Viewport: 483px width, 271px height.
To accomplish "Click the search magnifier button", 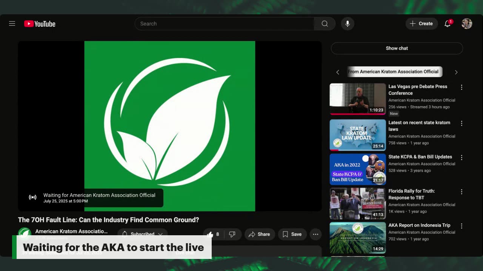I will 325,24.
